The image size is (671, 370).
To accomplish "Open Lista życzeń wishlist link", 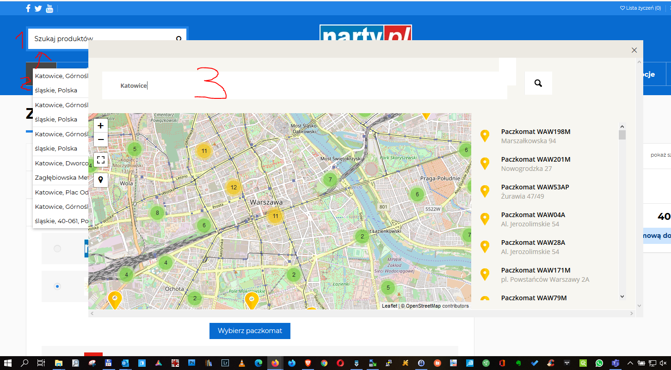I will pyautogui.click(x=640, y=8).
